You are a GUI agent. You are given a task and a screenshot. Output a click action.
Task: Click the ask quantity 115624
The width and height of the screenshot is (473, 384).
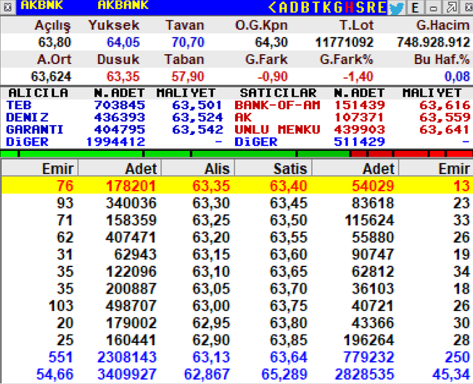(x=369, y=221)
